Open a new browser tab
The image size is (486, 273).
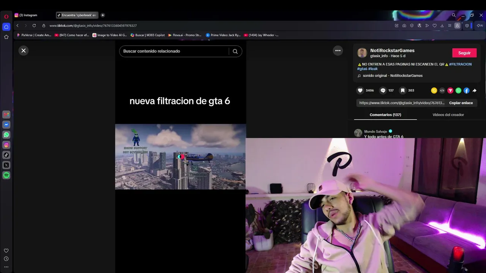(103, 15)
